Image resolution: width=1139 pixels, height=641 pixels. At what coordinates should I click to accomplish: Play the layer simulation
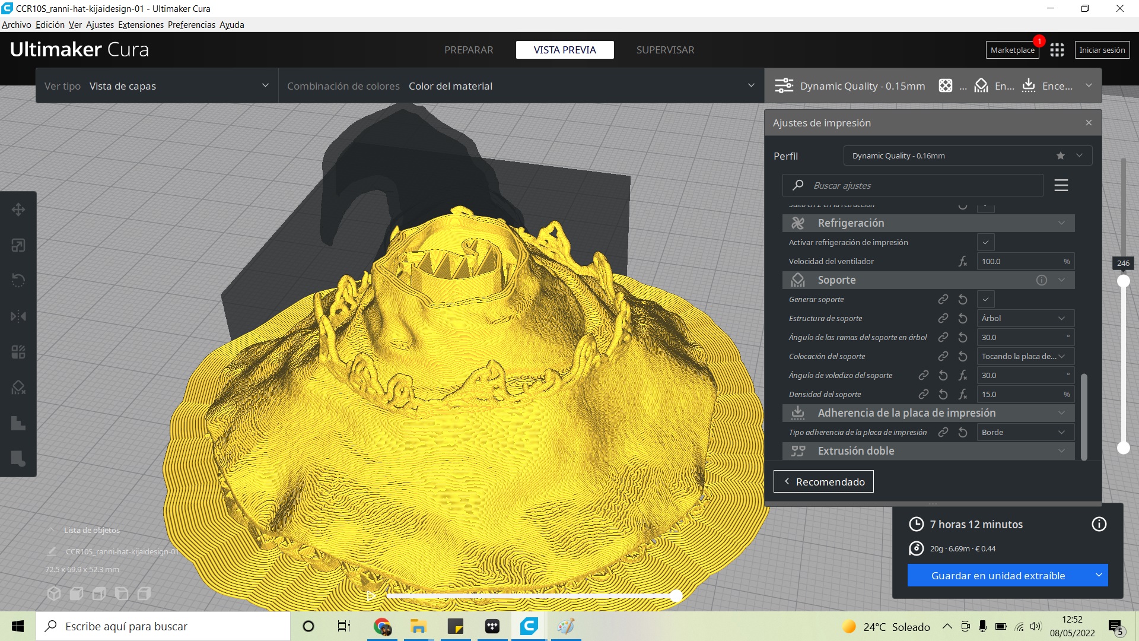(x=371, y=595)
